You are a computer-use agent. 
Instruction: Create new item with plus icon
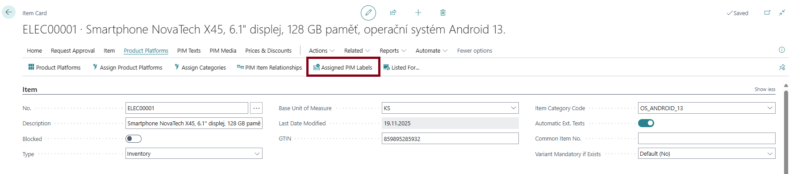(x=418, y=12)
